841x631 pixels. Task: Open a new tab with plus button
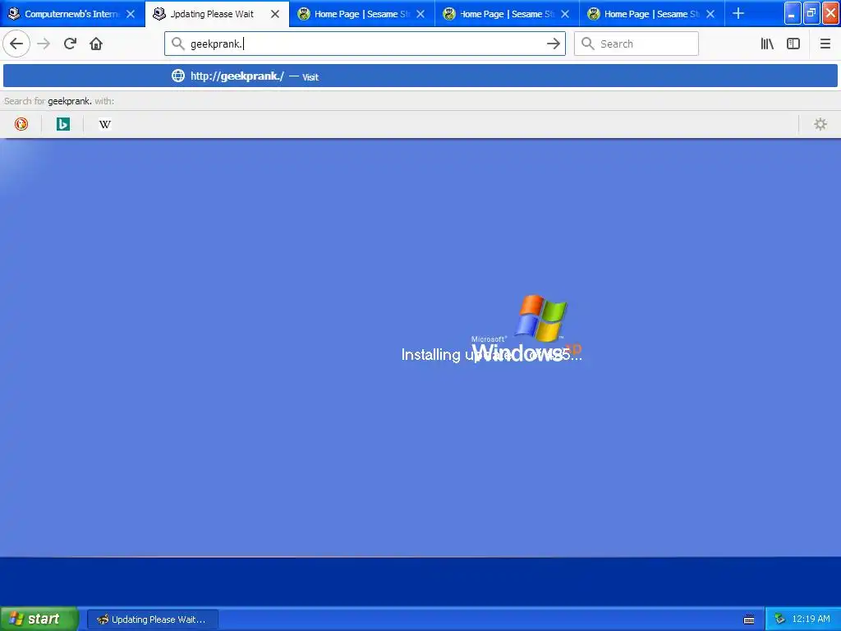(738, 13)
